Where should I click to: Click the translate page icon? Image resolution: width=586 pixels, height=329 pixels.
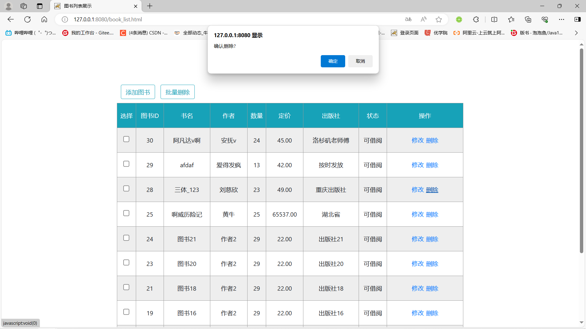pyautogui.click(x=408, y=19)
